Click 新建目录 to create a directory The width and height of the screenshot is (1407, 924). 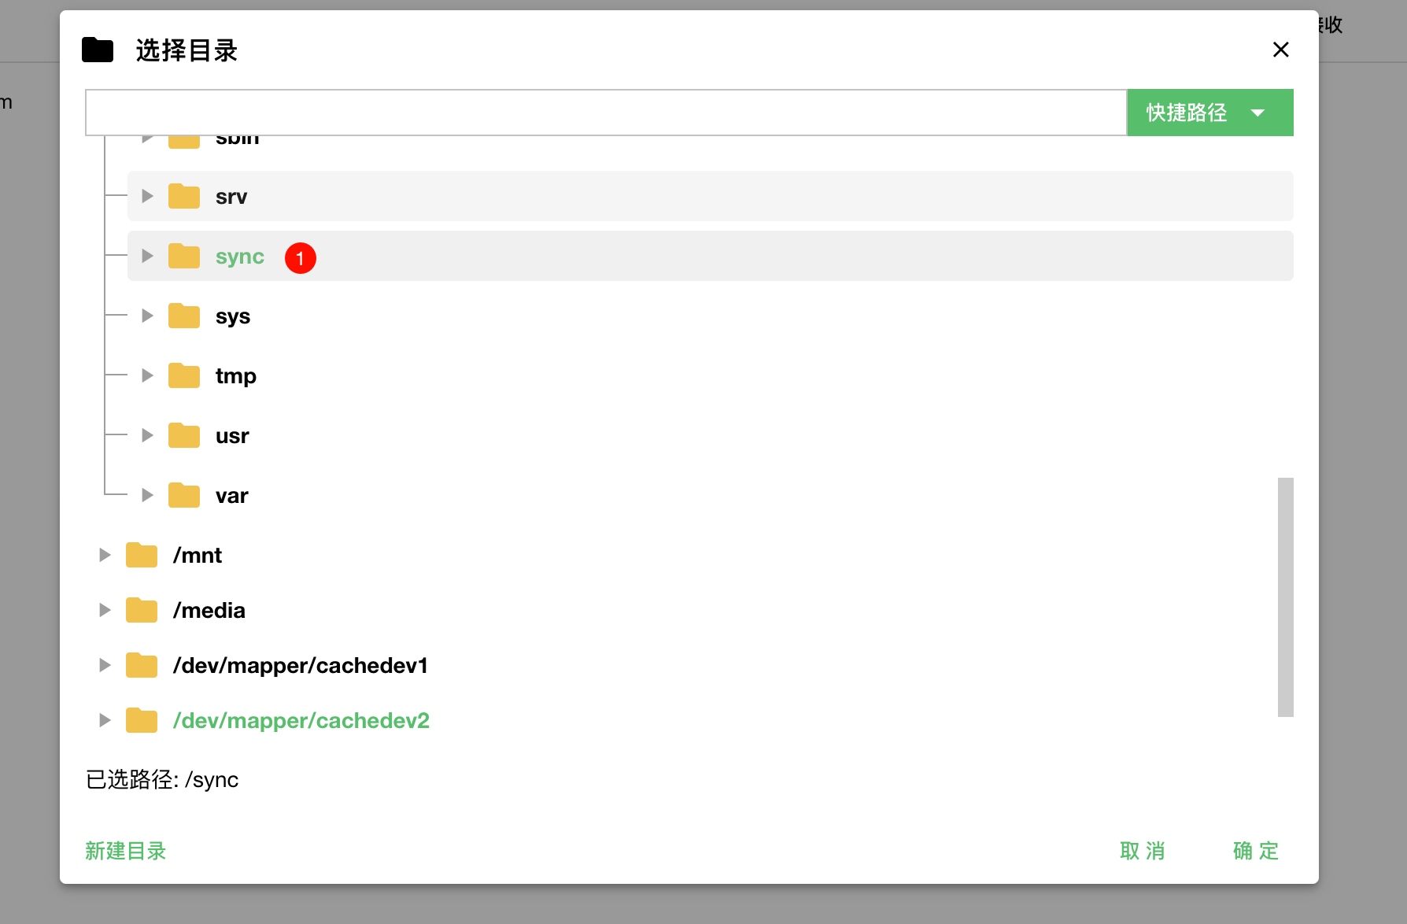[126, 851]
